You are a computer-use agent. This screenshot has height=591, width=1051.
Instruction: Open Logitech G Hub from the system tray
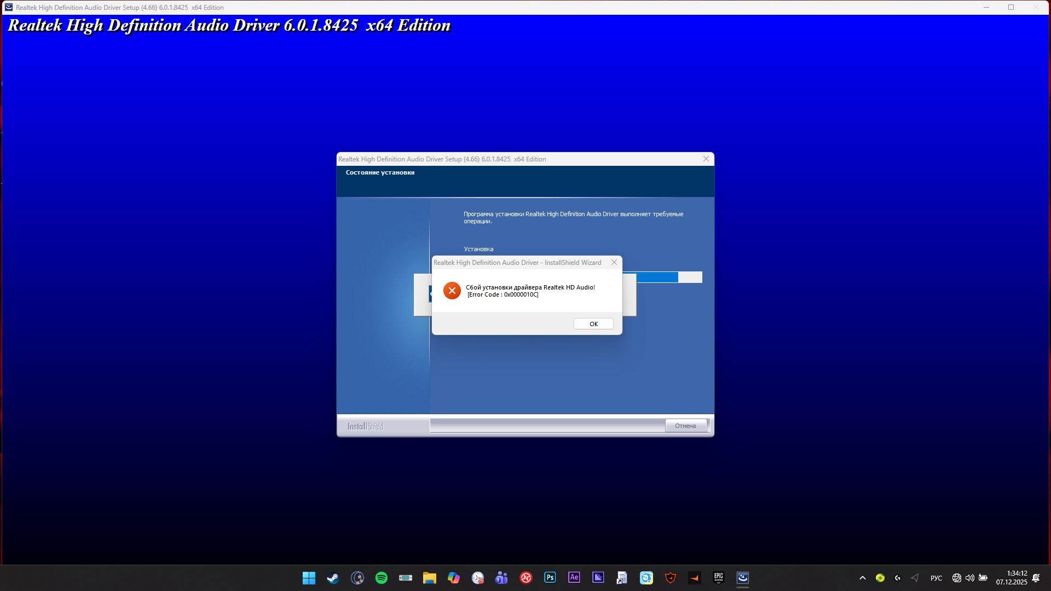(x=898, y=578)
